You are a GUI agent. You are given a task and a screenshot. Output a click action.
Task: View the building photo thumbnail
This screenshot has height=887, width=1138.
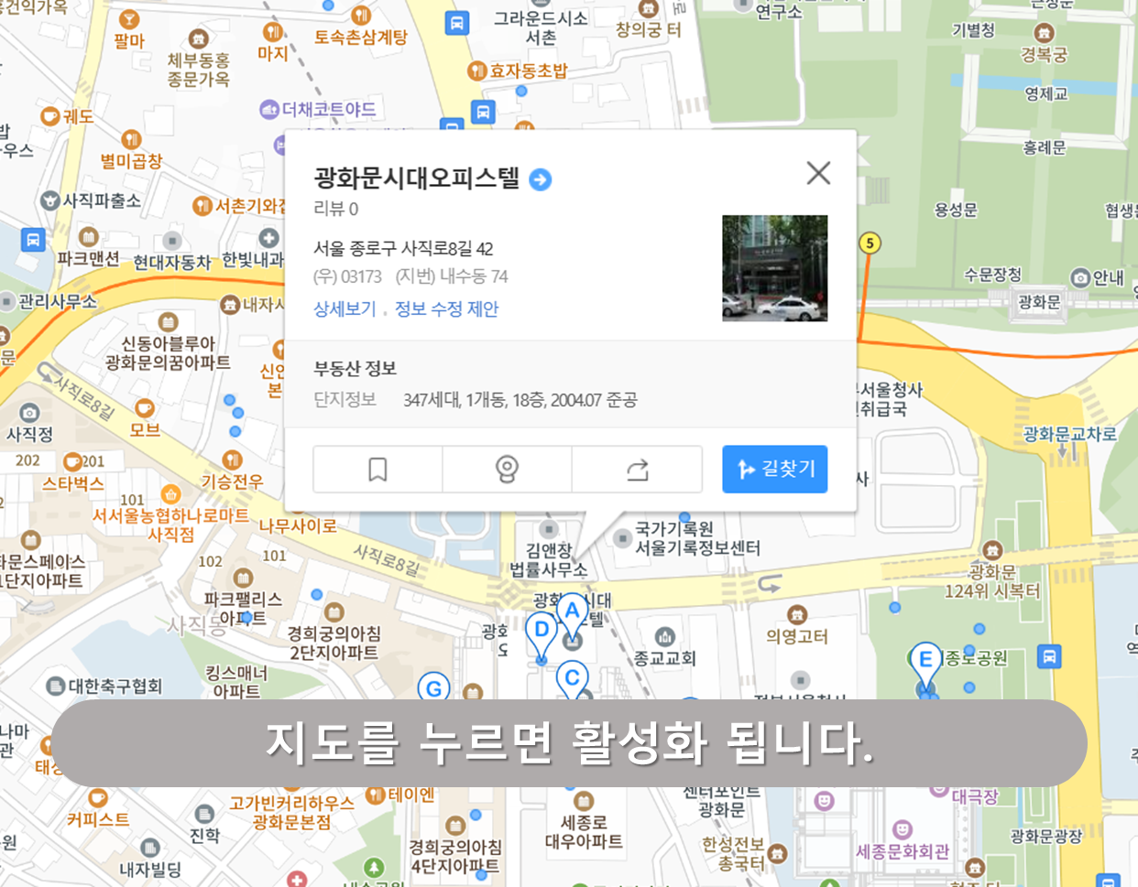774,268
